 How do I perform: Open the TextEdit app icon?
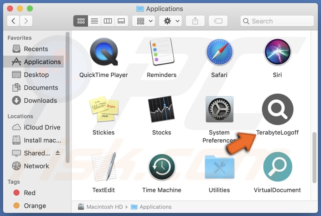click(x=104, y=167)
